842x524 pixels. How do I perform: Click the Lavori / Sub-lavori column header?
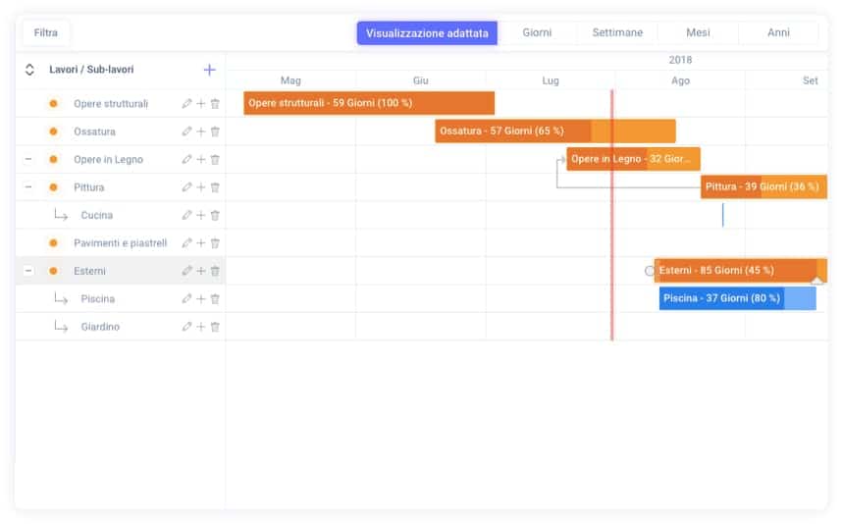pyautogui.click(x=91, y=70)
